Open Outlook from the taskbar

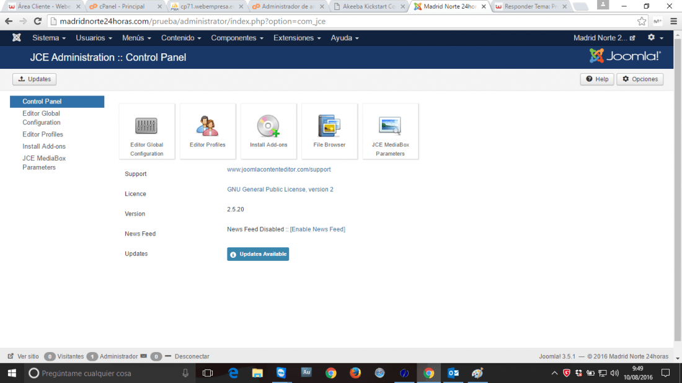point(453,373)
